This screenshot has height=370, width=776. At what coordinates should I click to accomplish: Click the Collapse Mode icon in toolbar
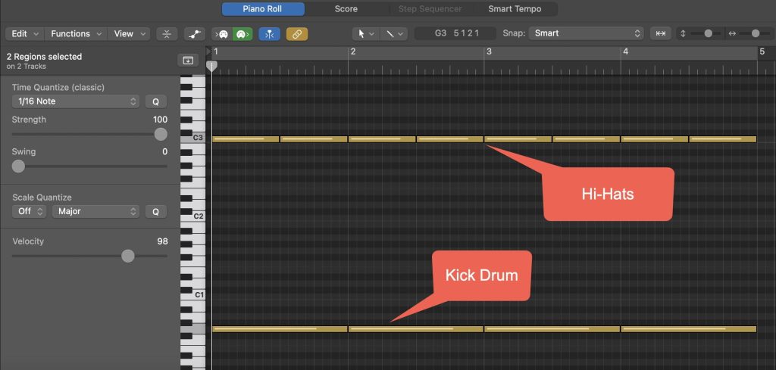[x=167, y=34]
